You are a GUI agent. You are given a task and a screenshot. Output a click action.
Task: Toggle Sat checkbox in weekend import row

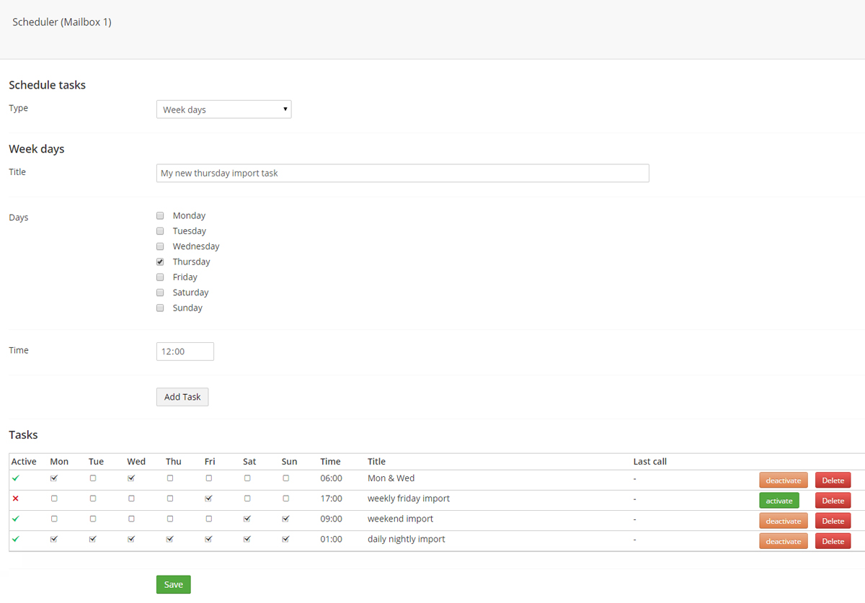(x=247, y=519)
